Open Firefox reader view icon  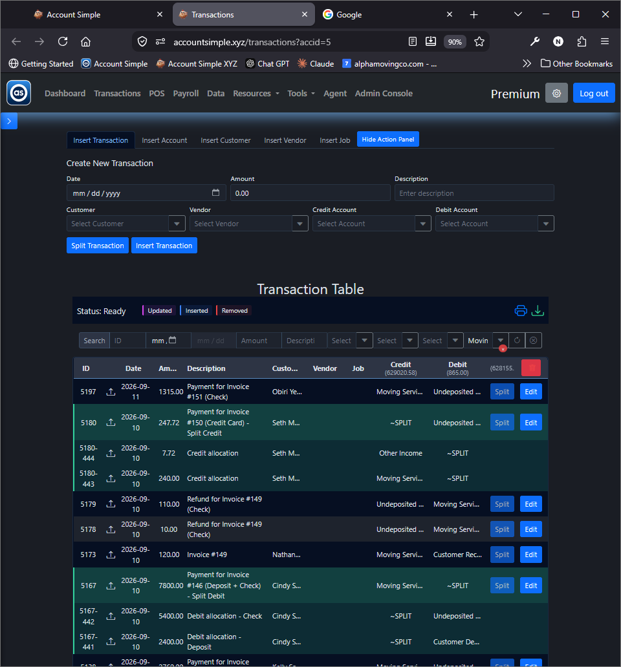412,41
